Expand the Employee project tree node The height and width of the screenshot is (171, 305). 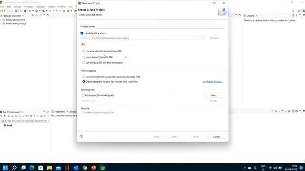[1, 20]
